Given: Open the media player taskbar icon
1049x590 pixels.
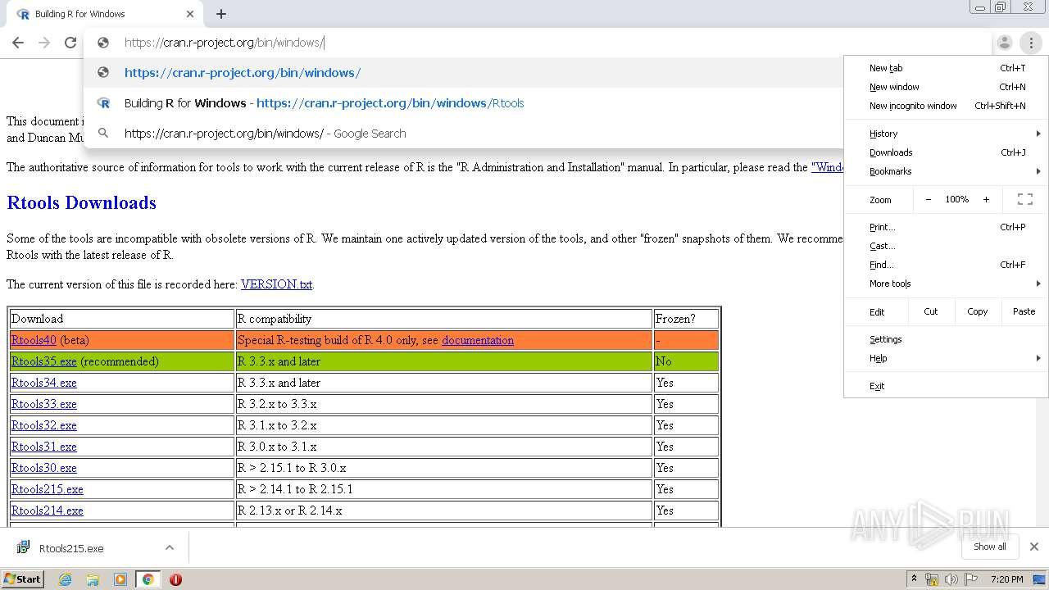Looking at the screenshot, I should point(120,579).
